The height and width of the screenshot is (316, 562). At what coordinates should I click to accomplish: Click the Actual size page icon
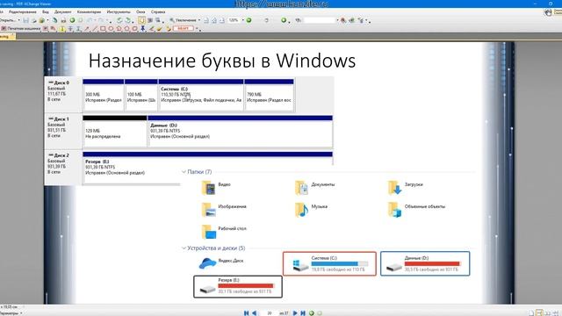(206, 20)
